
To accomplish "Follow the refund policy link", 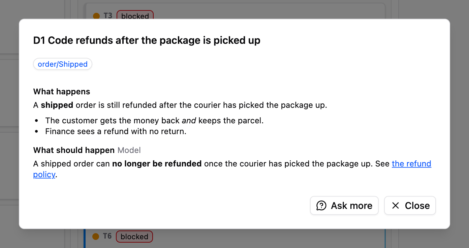I will coord(232,169).
